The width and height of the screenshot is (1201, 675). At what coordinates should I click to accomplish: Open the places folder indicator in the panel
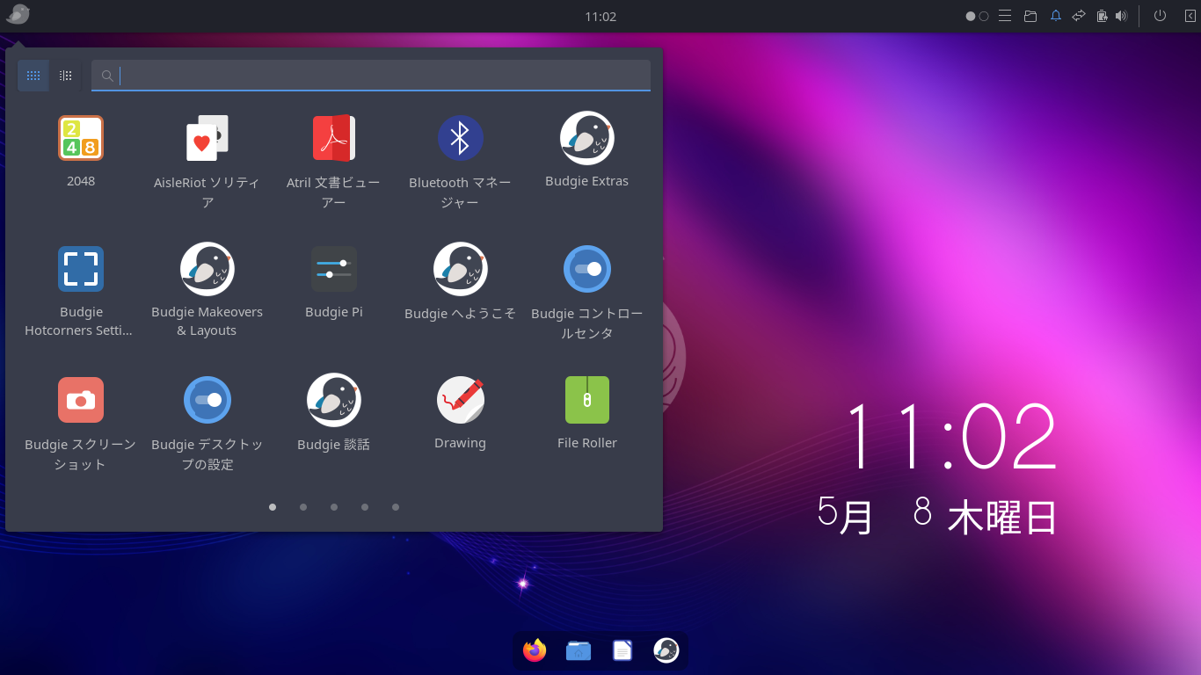(1030, 16)
